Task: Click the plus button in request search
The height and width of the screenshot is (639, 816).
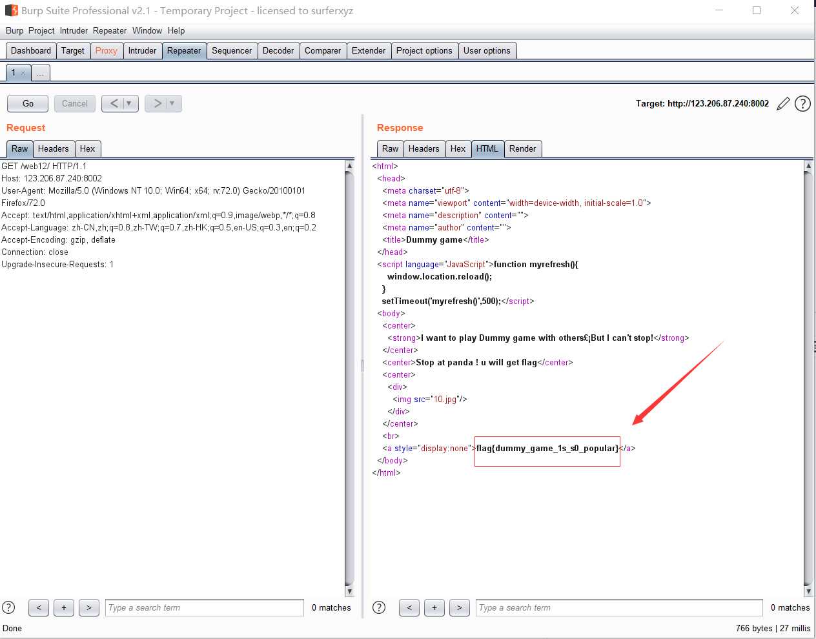Action: tap(63, 607)
